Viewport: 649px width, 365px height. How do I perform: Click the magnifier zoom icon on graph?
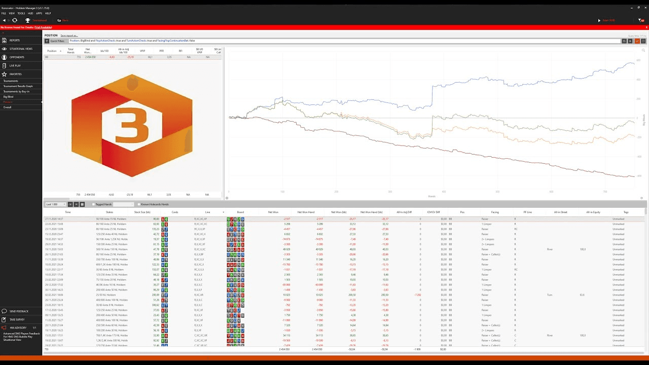643,50
